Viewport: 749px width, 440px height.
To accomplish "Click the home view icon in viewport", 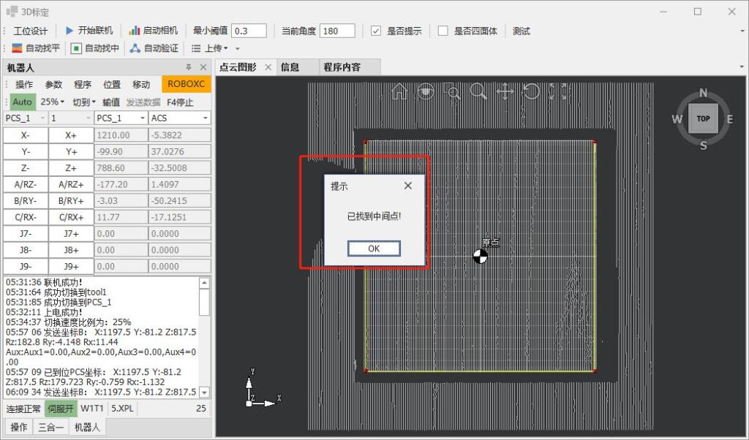I will tap(399, 91).
